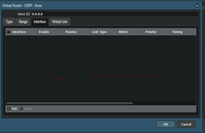The width and height of the screenshot is (205, 133).
Task: Sort by the Interface column header
Action: 24,32
